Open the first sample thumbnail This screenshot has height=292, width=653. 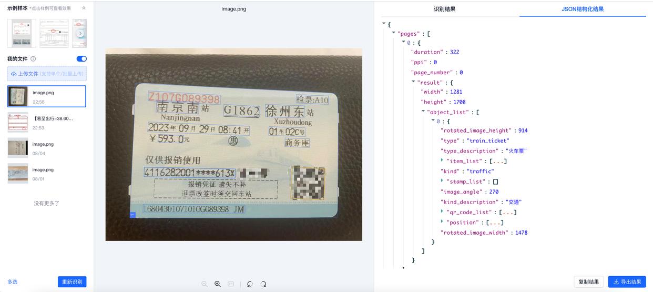tap(22, 33)
